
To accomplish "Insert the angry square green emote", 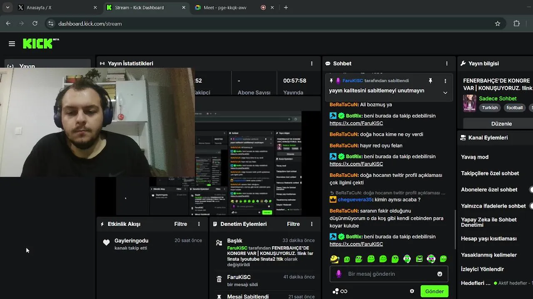I will (419, 259).
